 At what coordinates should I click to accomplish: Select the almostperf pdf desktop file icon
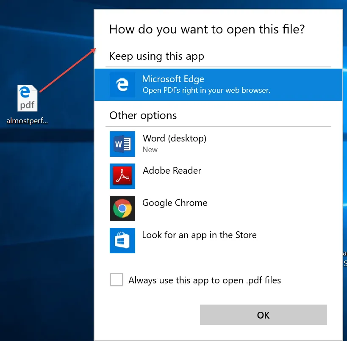(x=28, y=98)
